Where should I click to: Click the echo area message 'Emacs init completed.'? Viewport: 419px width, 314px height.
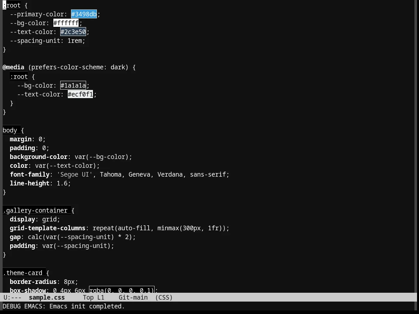point(87,306)
